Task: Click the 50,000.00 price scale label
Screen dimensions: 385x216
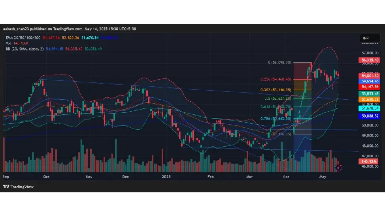Action: 370,125
